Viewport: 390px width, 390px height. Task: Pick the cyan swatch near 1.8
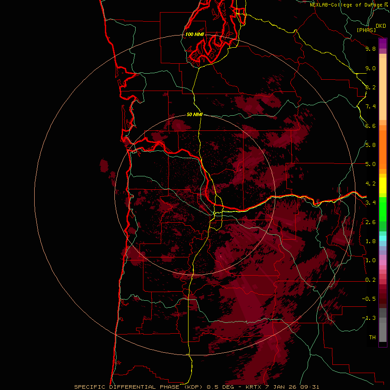click(383, 238)
